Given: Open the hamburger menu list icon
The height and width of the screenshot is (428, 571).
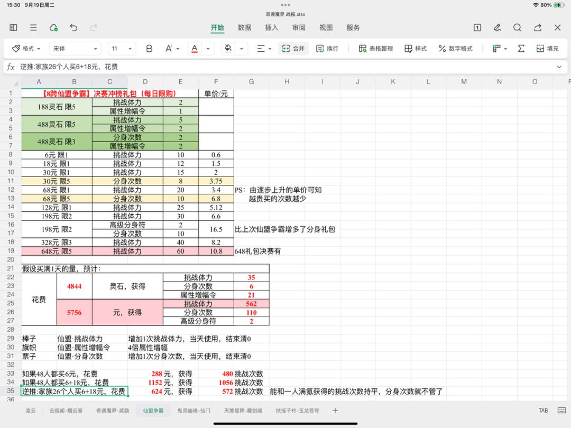Looking at the screenshot, I should tap(33, 27).
